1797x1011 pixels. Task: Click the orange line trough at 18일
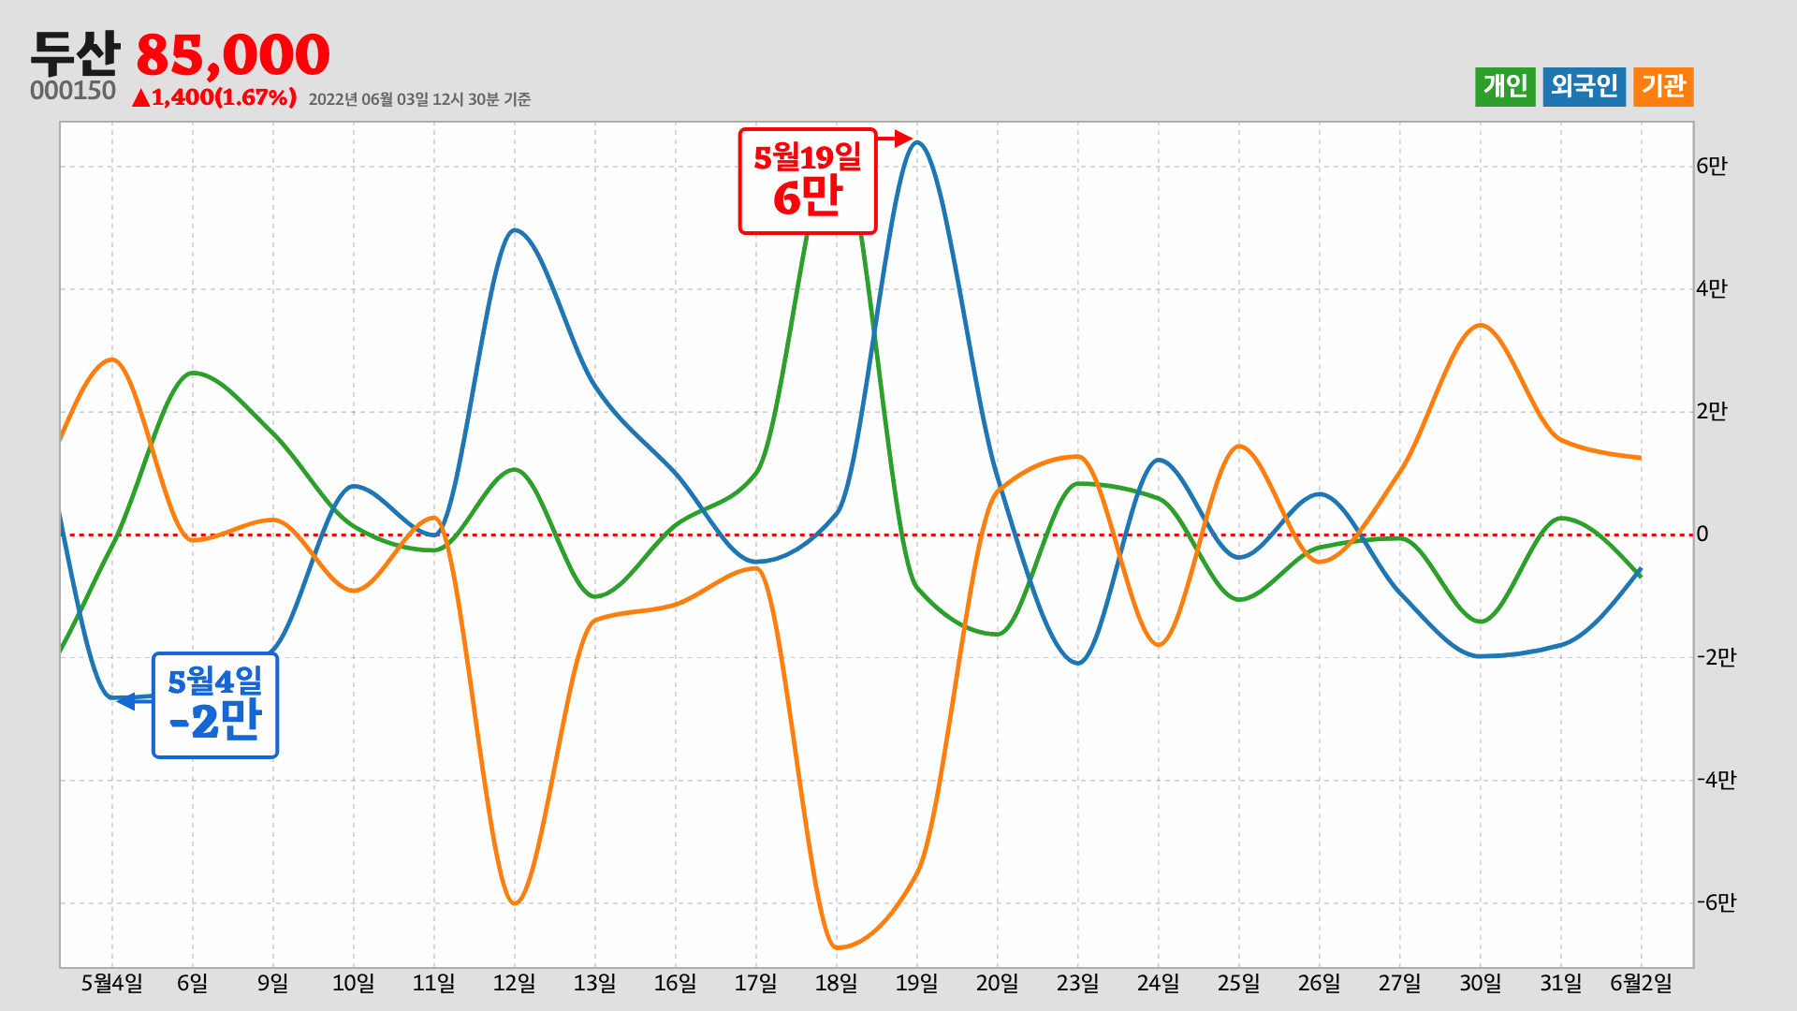[837, 947]
